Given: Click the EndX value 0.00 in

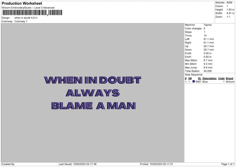Looking at the screenshot, I should (208, 53).
